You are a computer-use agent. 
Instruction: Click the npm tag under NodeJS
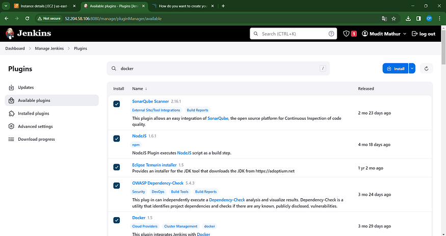click(x=136, y=145)
